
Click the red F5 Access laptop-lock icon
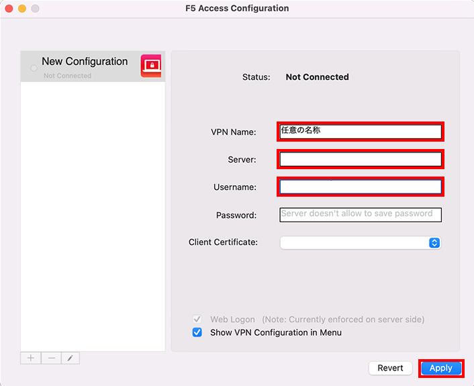click(151, 66)
